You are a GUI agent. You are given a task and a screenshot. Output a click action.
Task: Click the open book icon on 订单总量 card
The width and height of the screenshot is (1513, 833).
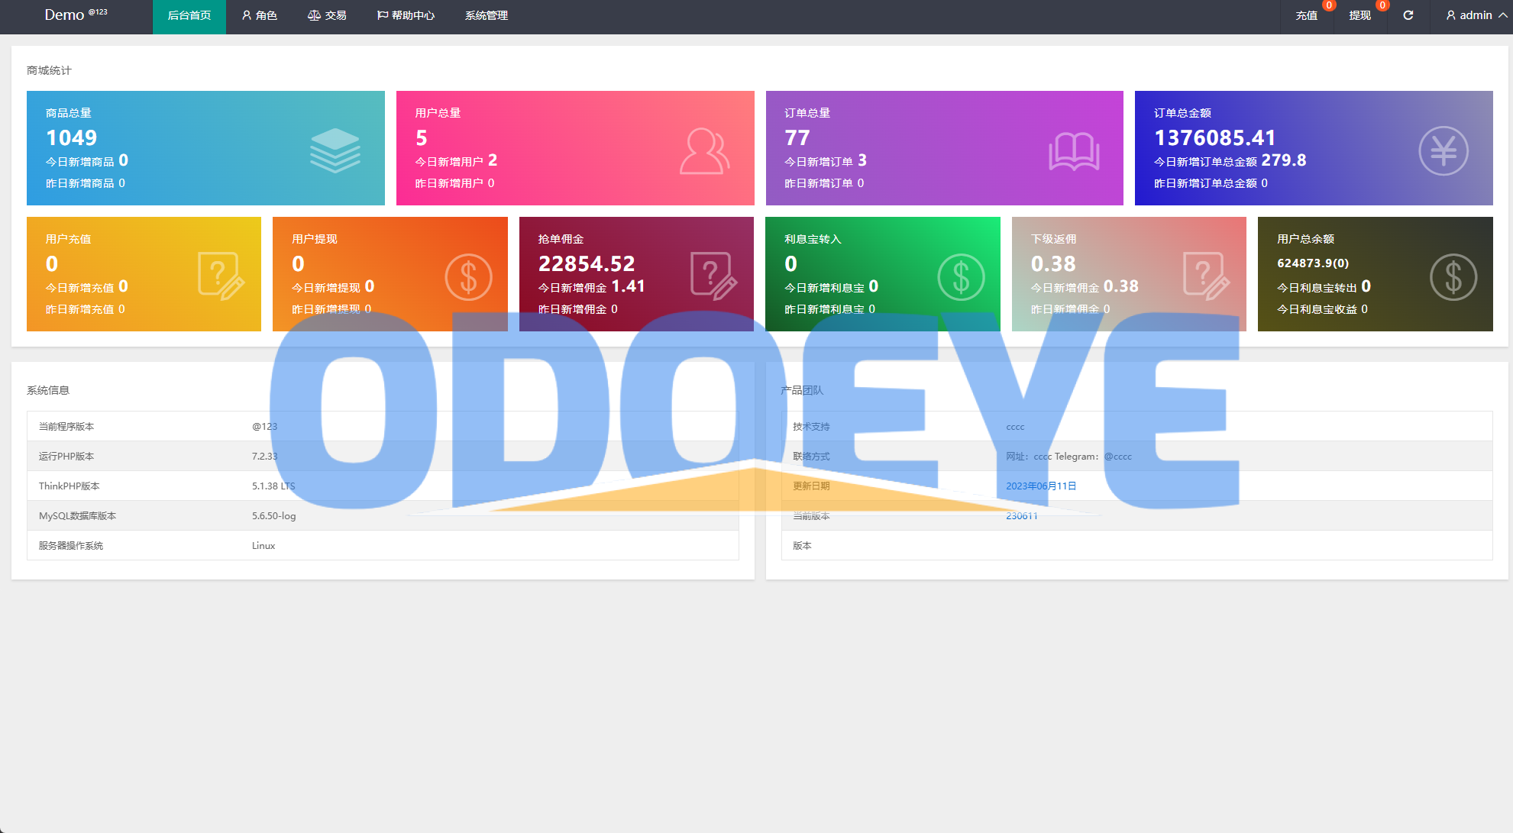pos(1074,151)
